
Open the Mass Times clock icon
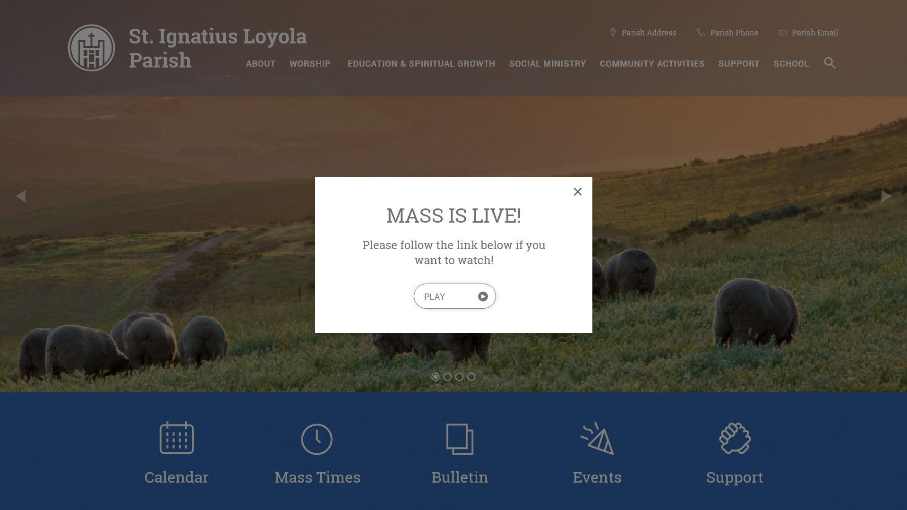pyautogui.click(x=317, y=439)
